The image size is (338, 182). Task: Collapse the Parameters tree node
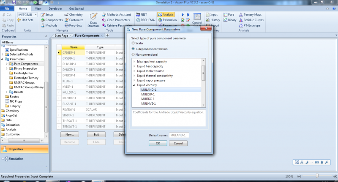click(2, 59)
